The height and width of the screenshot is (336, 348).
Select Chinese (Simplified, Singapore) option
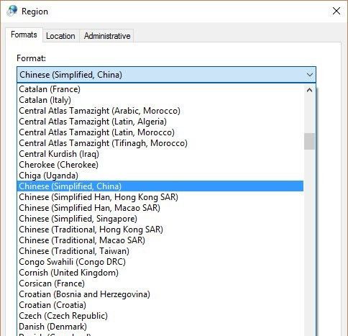click(160, 219)
